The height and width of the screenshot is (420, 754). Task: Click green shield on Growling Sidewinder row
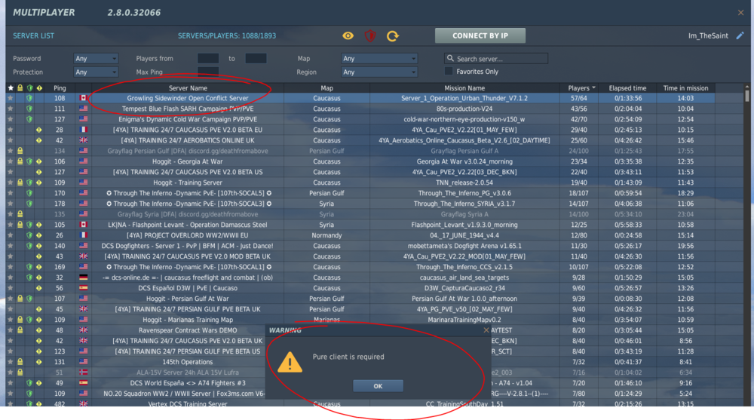(x=30, y=98)
